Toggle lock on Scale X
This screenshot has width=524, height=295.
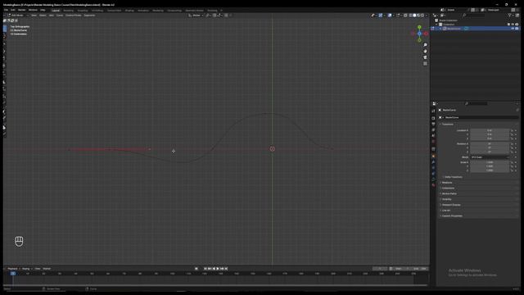pyautogui.click(x=512, y=162)
